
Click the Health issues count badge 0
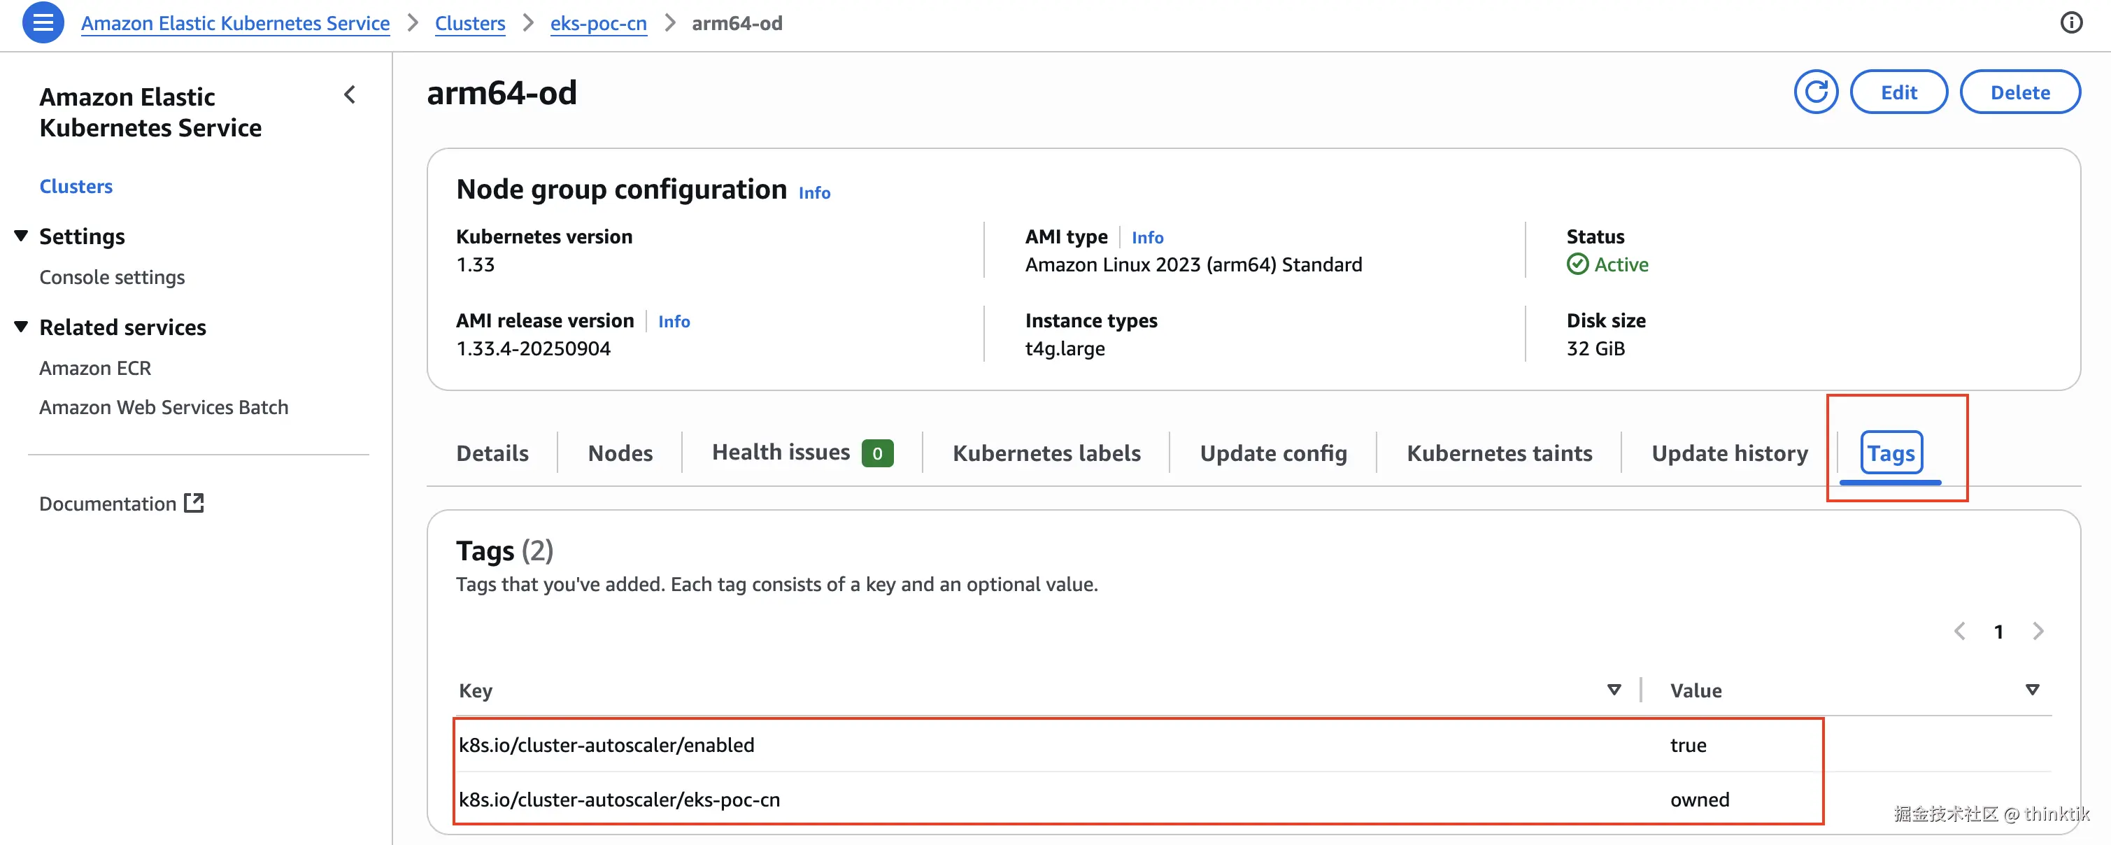coord(877,453)
